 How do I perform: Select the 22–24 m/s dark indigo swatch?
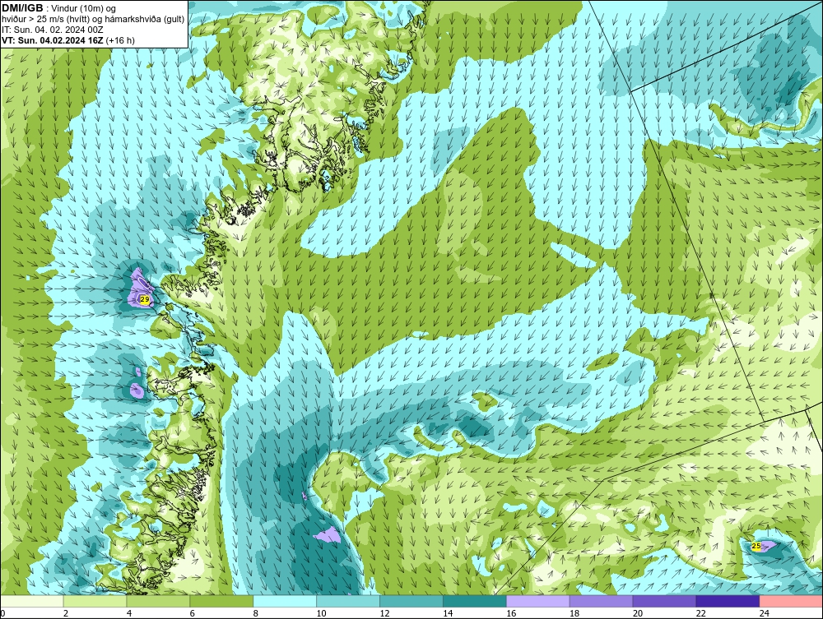coord(728,601)
